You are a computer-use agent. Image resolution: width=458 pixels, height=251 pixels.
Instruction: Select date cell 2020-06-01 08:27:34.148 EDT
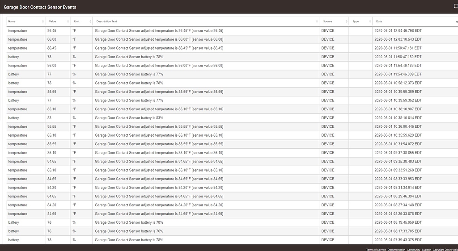(398, 205)
